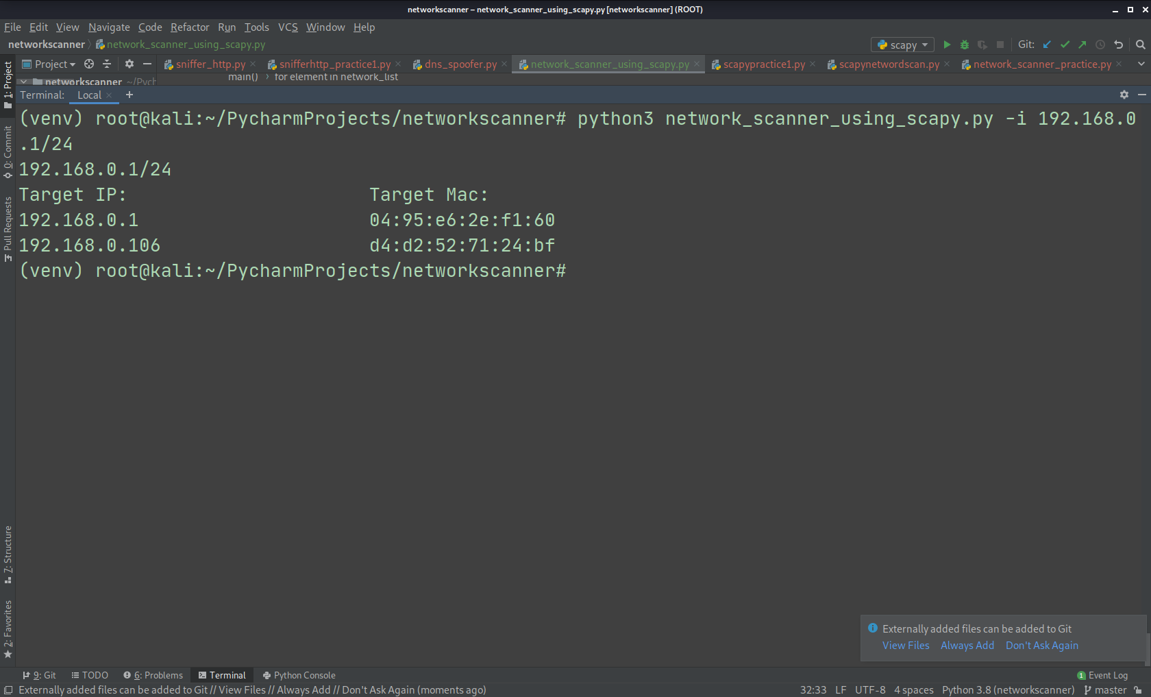
Task: Toggle the 2: Favorites side panel
Action: tap(8, 629)
